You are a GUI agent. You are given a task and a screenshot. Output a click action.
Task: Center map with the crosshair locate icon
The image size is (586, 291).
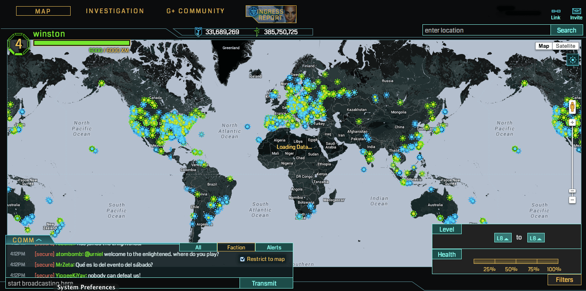(x=573, y=60)
